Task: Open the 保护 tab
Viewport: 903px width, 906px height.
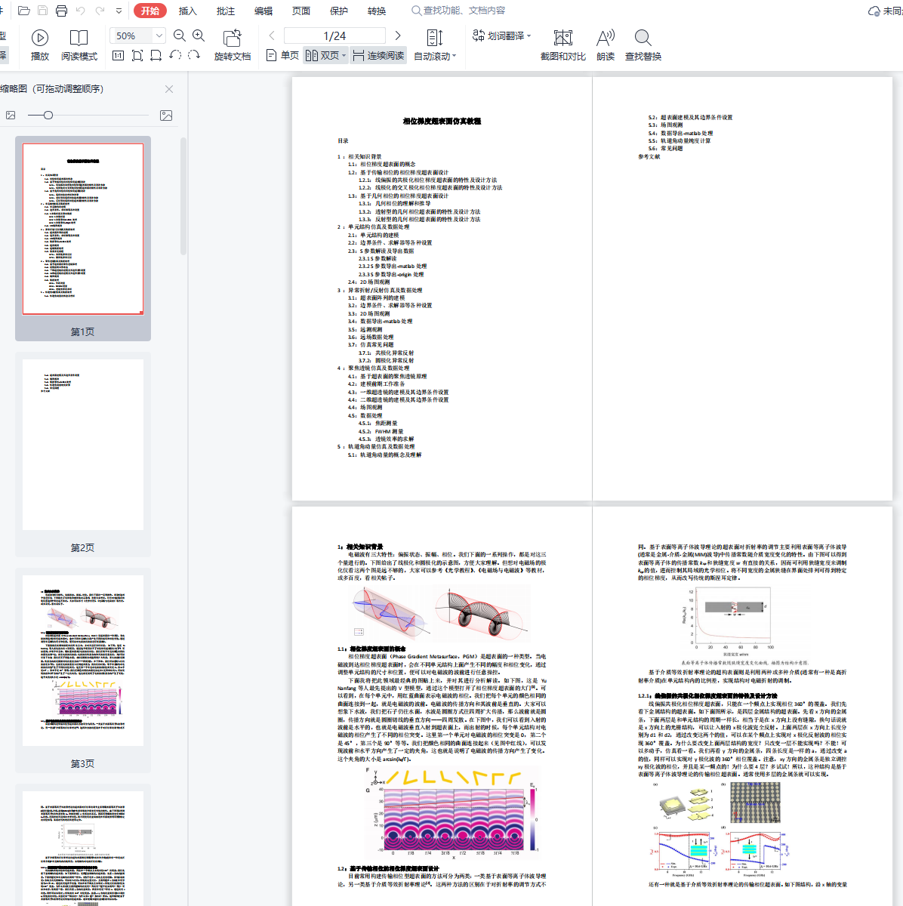Action: 338,11
